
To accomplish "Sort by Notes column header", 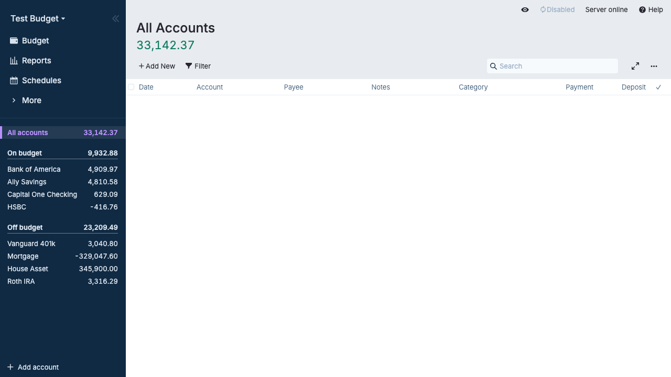I will tap(381, 87).
